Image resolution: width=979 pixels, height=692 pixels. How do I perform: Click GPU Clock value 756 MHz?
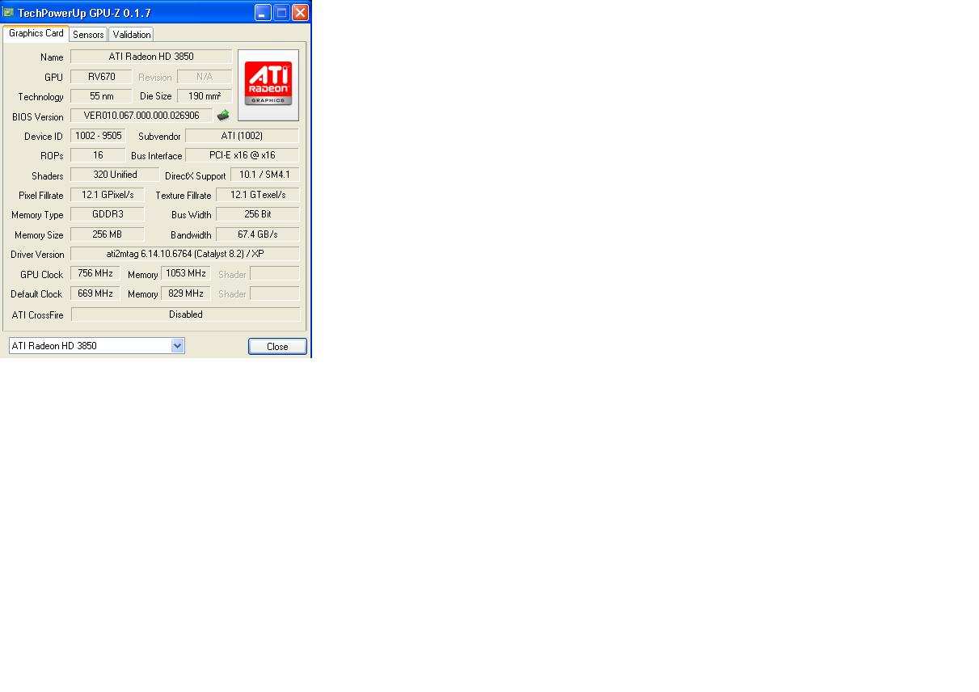coord(95,273)
